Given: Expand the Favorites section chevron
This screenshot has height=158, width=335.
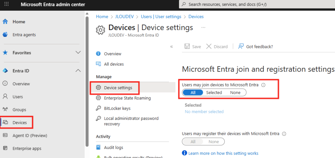Looking at the screenshot, I should [78, 52].
